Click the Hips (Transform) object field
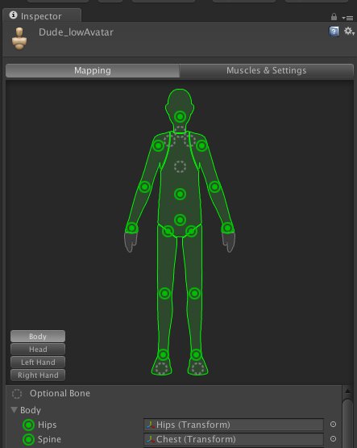The height and width of the screenshot is (448, 357). (x=234, y=425)
